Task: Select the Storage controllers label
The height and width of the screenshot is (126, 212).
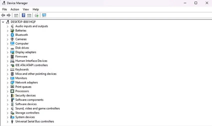Action: (x=27, y=113)
